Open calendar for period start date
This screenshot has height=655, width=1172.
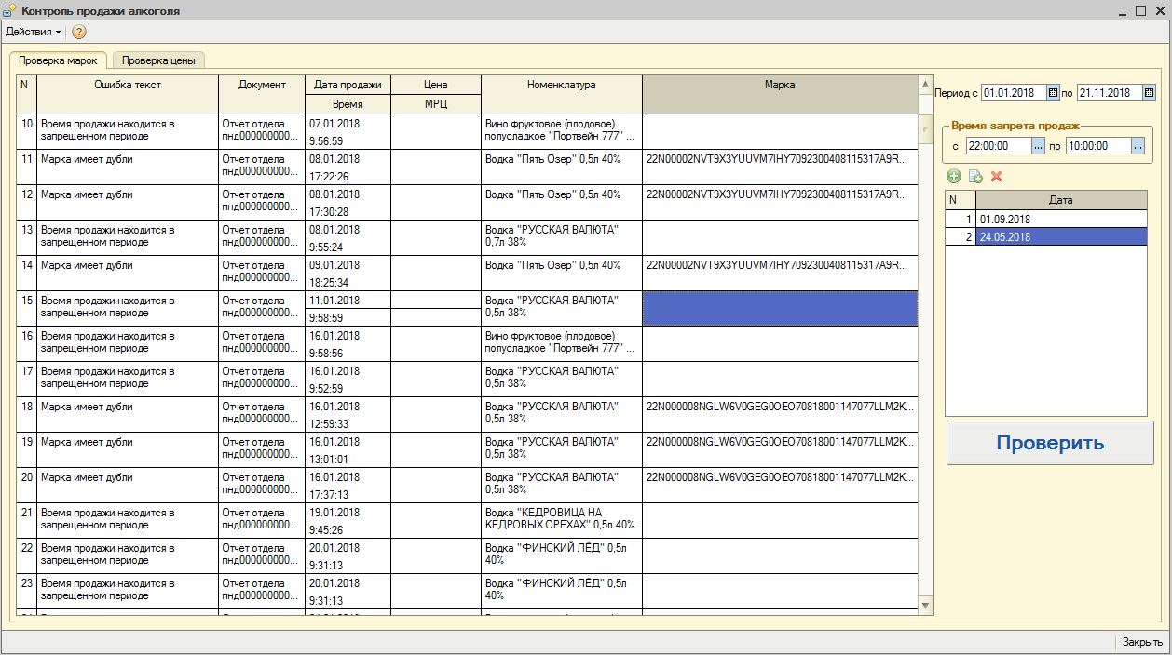pyautogui.click(x=1053, y=93)
